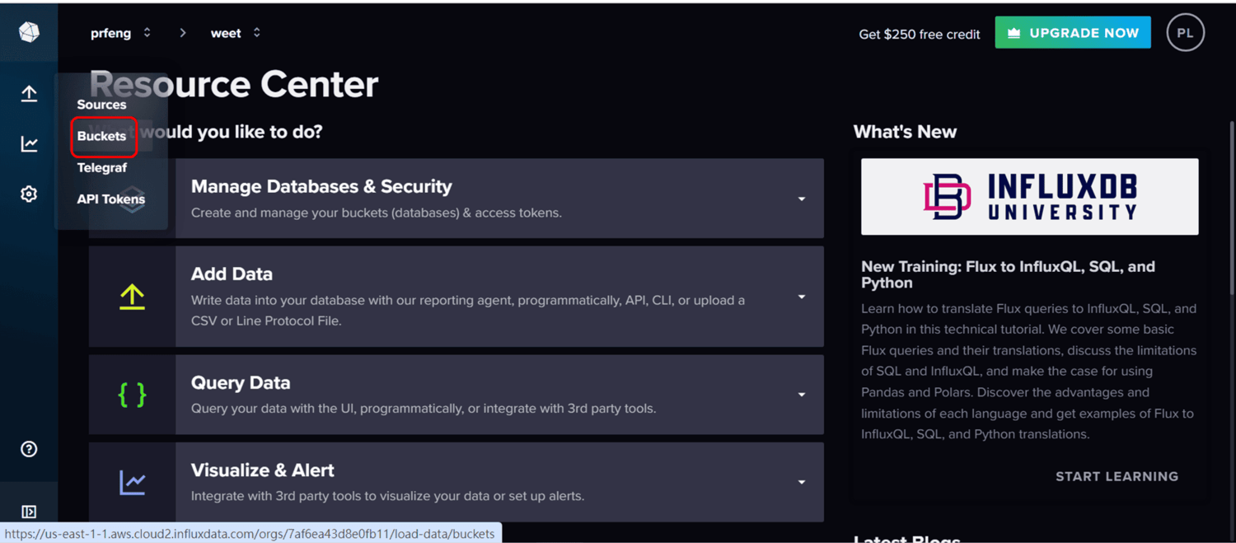This screenshot has height=543, width=1236.
Task: Click the START LEARNING link
Action: coord(1117,476)
